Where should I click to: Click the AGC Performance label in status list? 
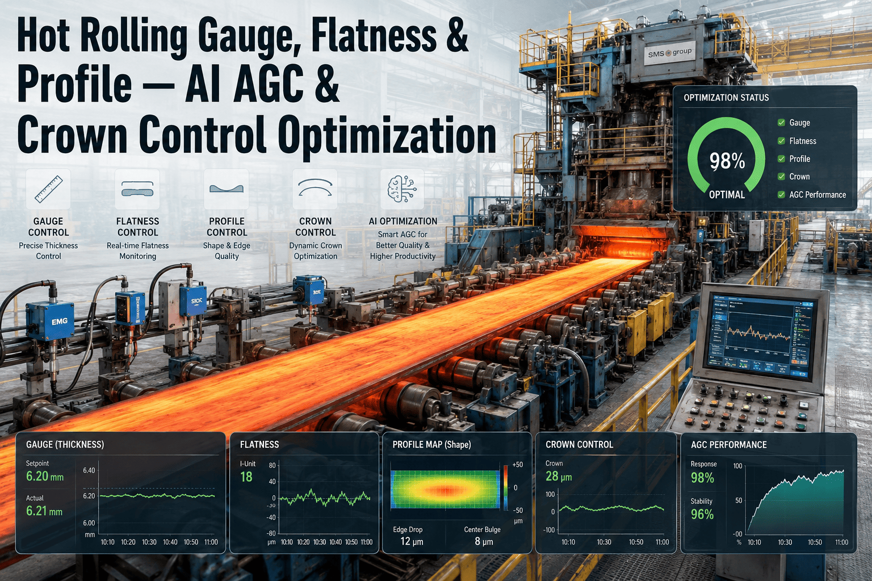point(817,195)
